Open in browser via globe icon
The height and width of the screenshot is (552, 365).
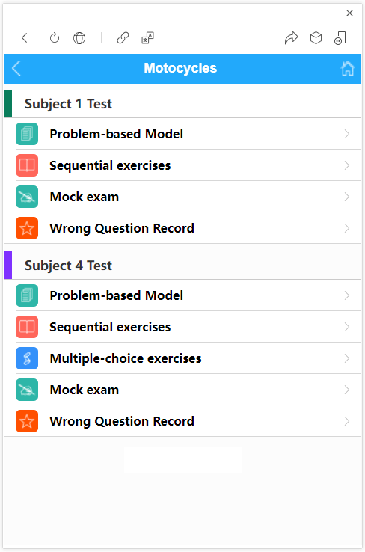(x=79, y=37)
